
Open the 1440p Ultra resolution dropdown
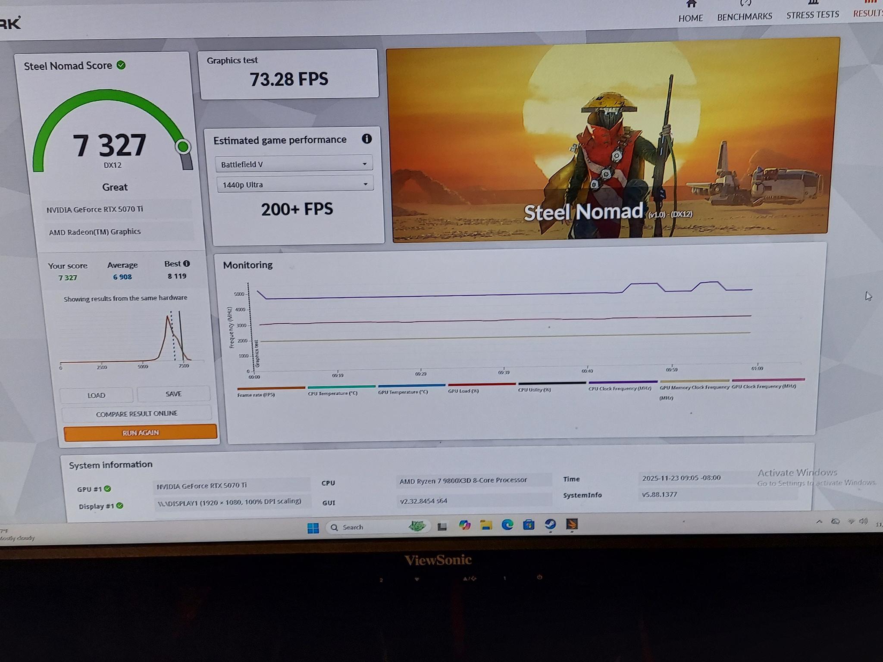pyautogui.click(x=295, y=184)
